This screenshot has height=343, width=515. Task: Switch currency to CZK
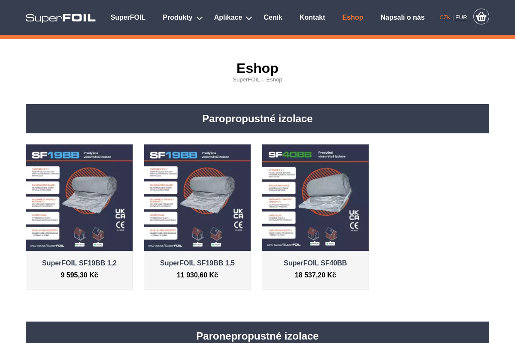(445, 18)
